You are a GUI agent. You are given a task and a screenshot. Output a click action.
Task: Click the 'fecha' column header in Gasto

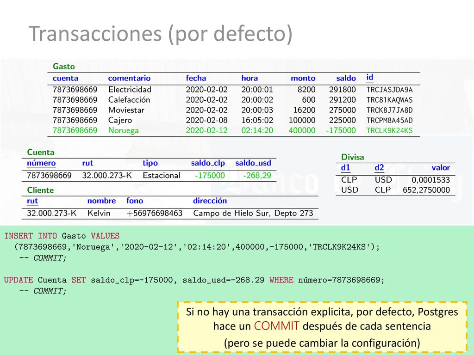click(196, 78)
